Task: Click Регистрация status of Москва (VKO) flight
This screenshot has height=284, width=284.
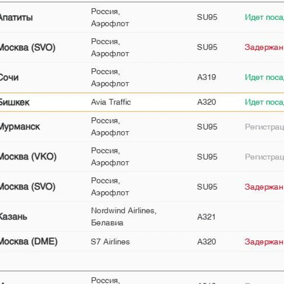Action: point(264,157)
